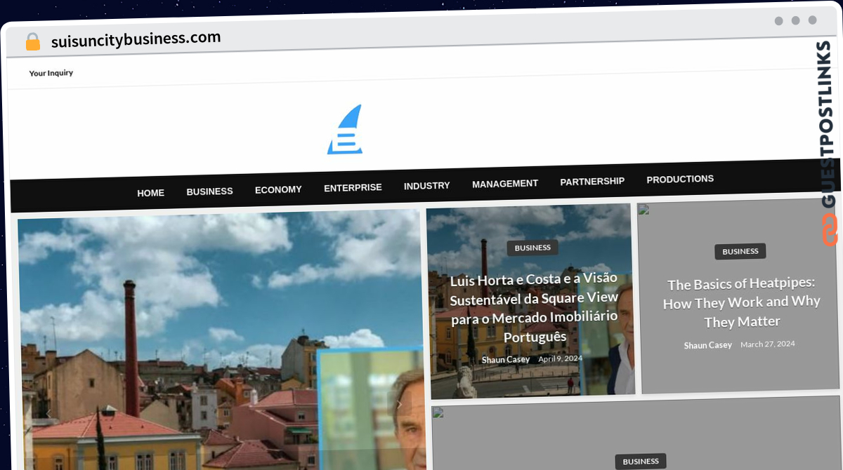Image resolution: width=843 pixels, height=470 pixels.
Task: Click the March 27, 2024 date
Action: click(768, 344)
